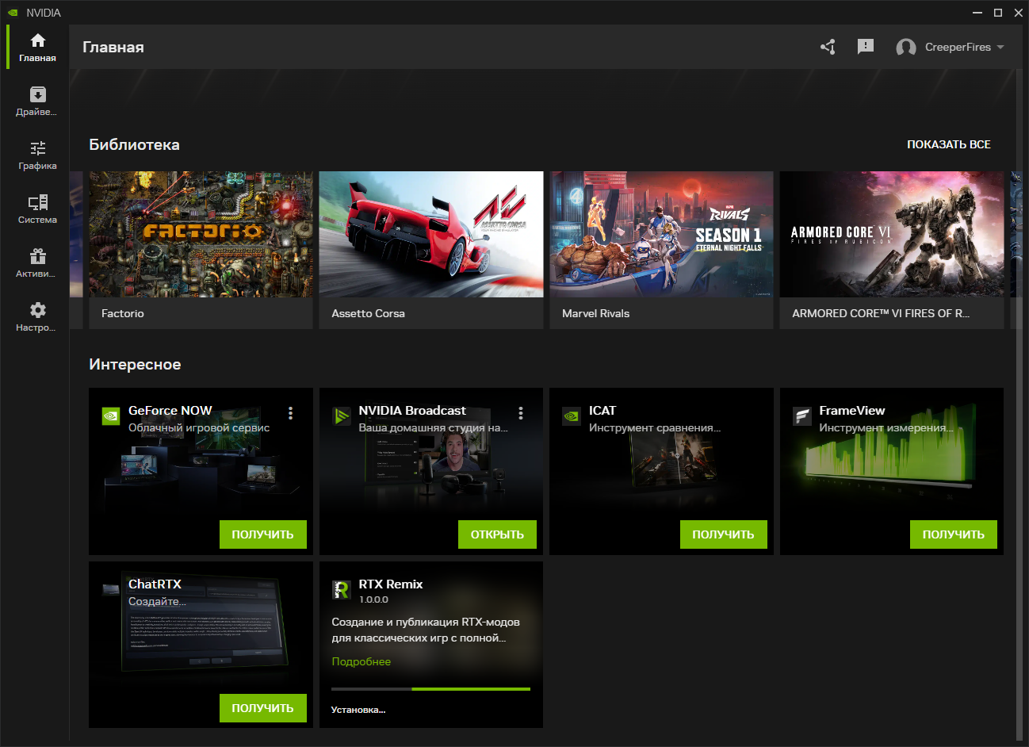Open the Marvel Rivals game thumbnail

tap(661, 235)
